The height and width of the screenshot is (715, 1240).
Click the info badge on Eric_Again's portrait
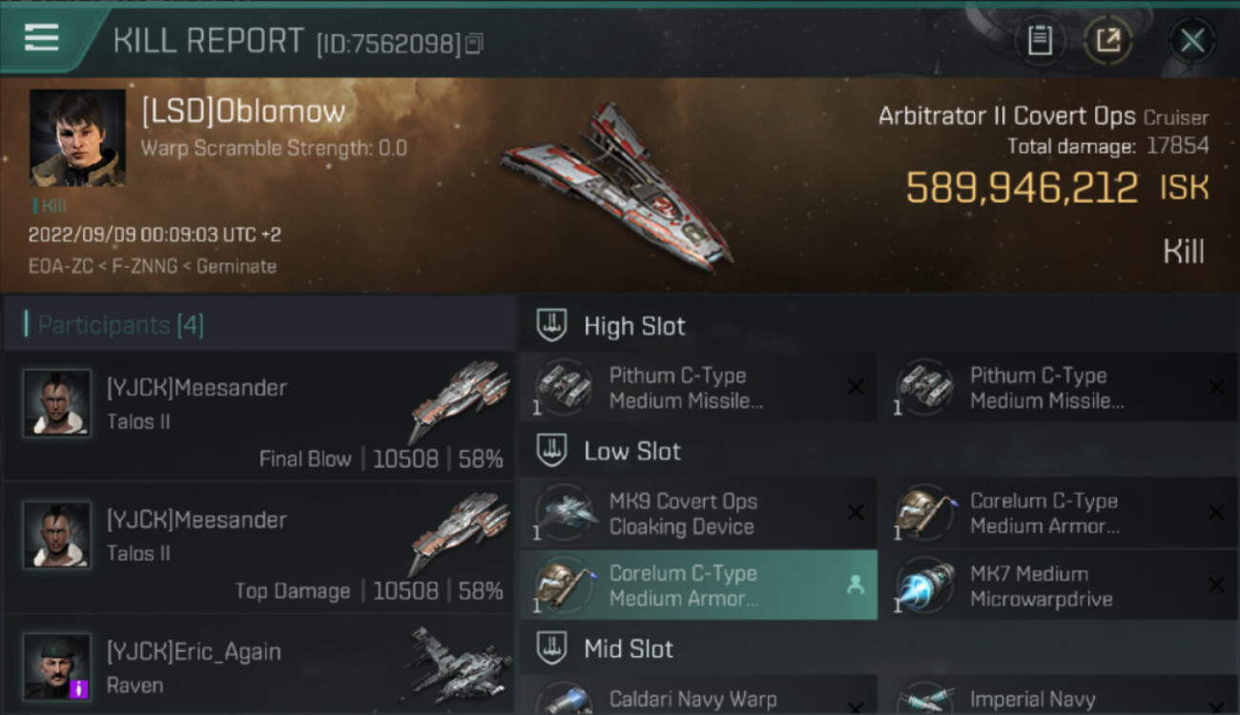point(80,687)
